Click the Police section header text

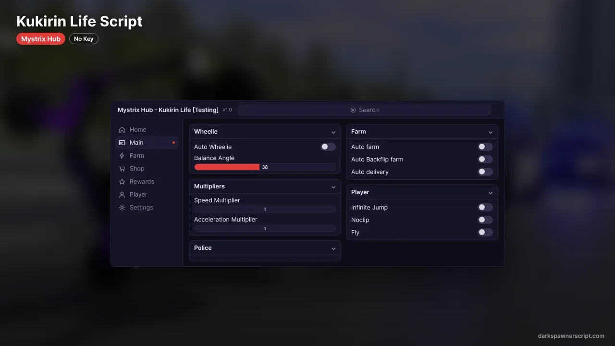coord(203,248)
